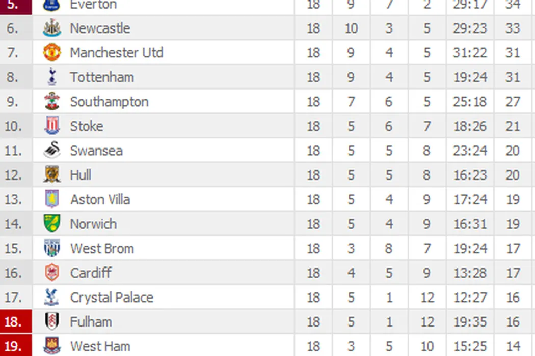Open the West Ham team link
Image resolution: width=535 pixels, height=356 pixels.
pyautogui.click(x=100, y=346)
